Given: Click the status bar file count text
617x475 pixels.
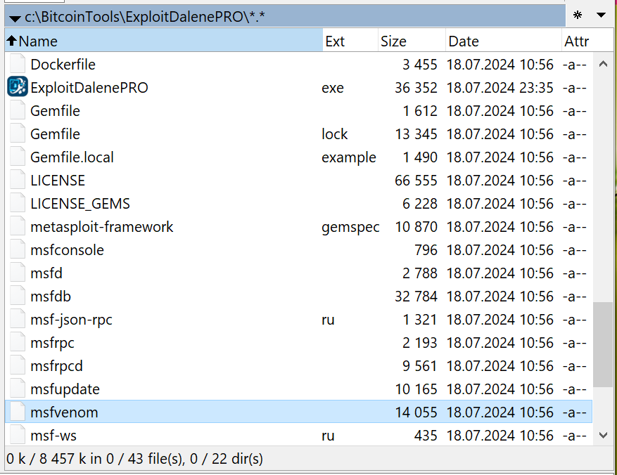Looking at the screenshot, I should (134, 459).
